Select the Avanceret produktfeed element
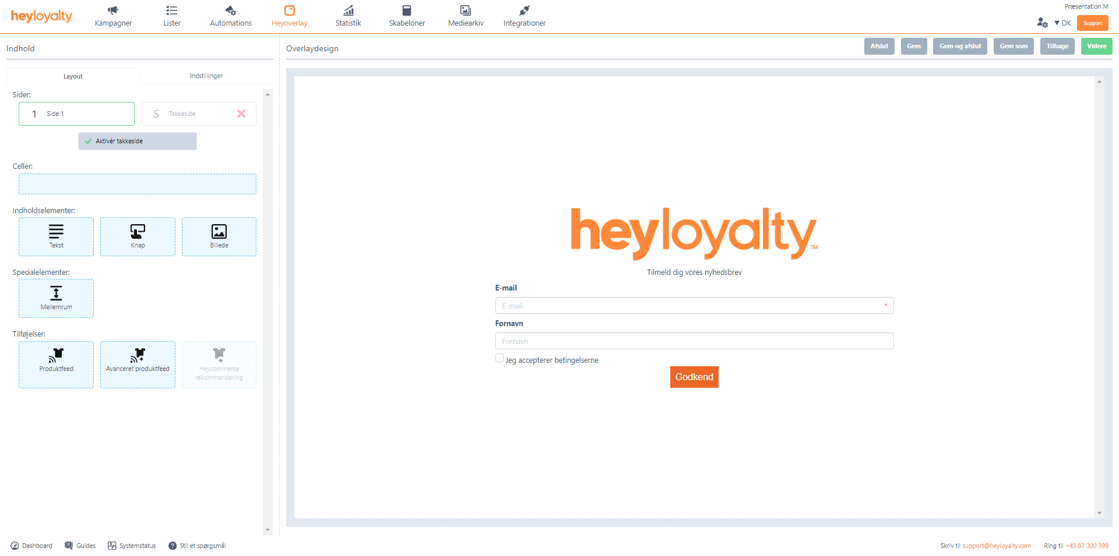This screenshot has width=1119, height=556. pyautogui.click(x=138, y=364)
